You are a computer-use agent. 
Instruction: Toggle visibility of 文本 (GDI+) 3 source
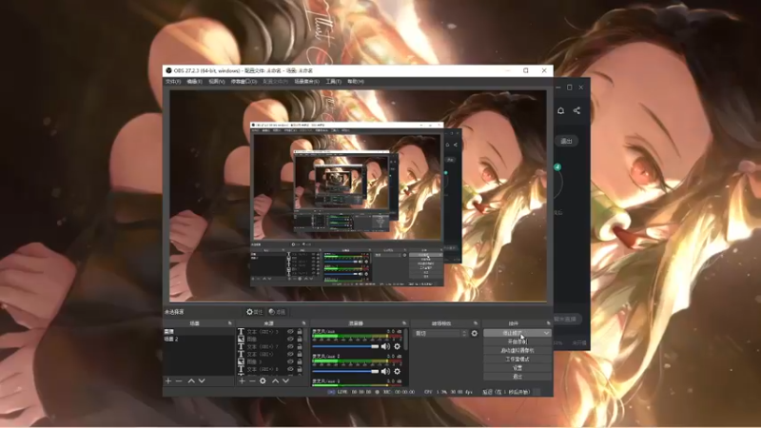(290, 332)
